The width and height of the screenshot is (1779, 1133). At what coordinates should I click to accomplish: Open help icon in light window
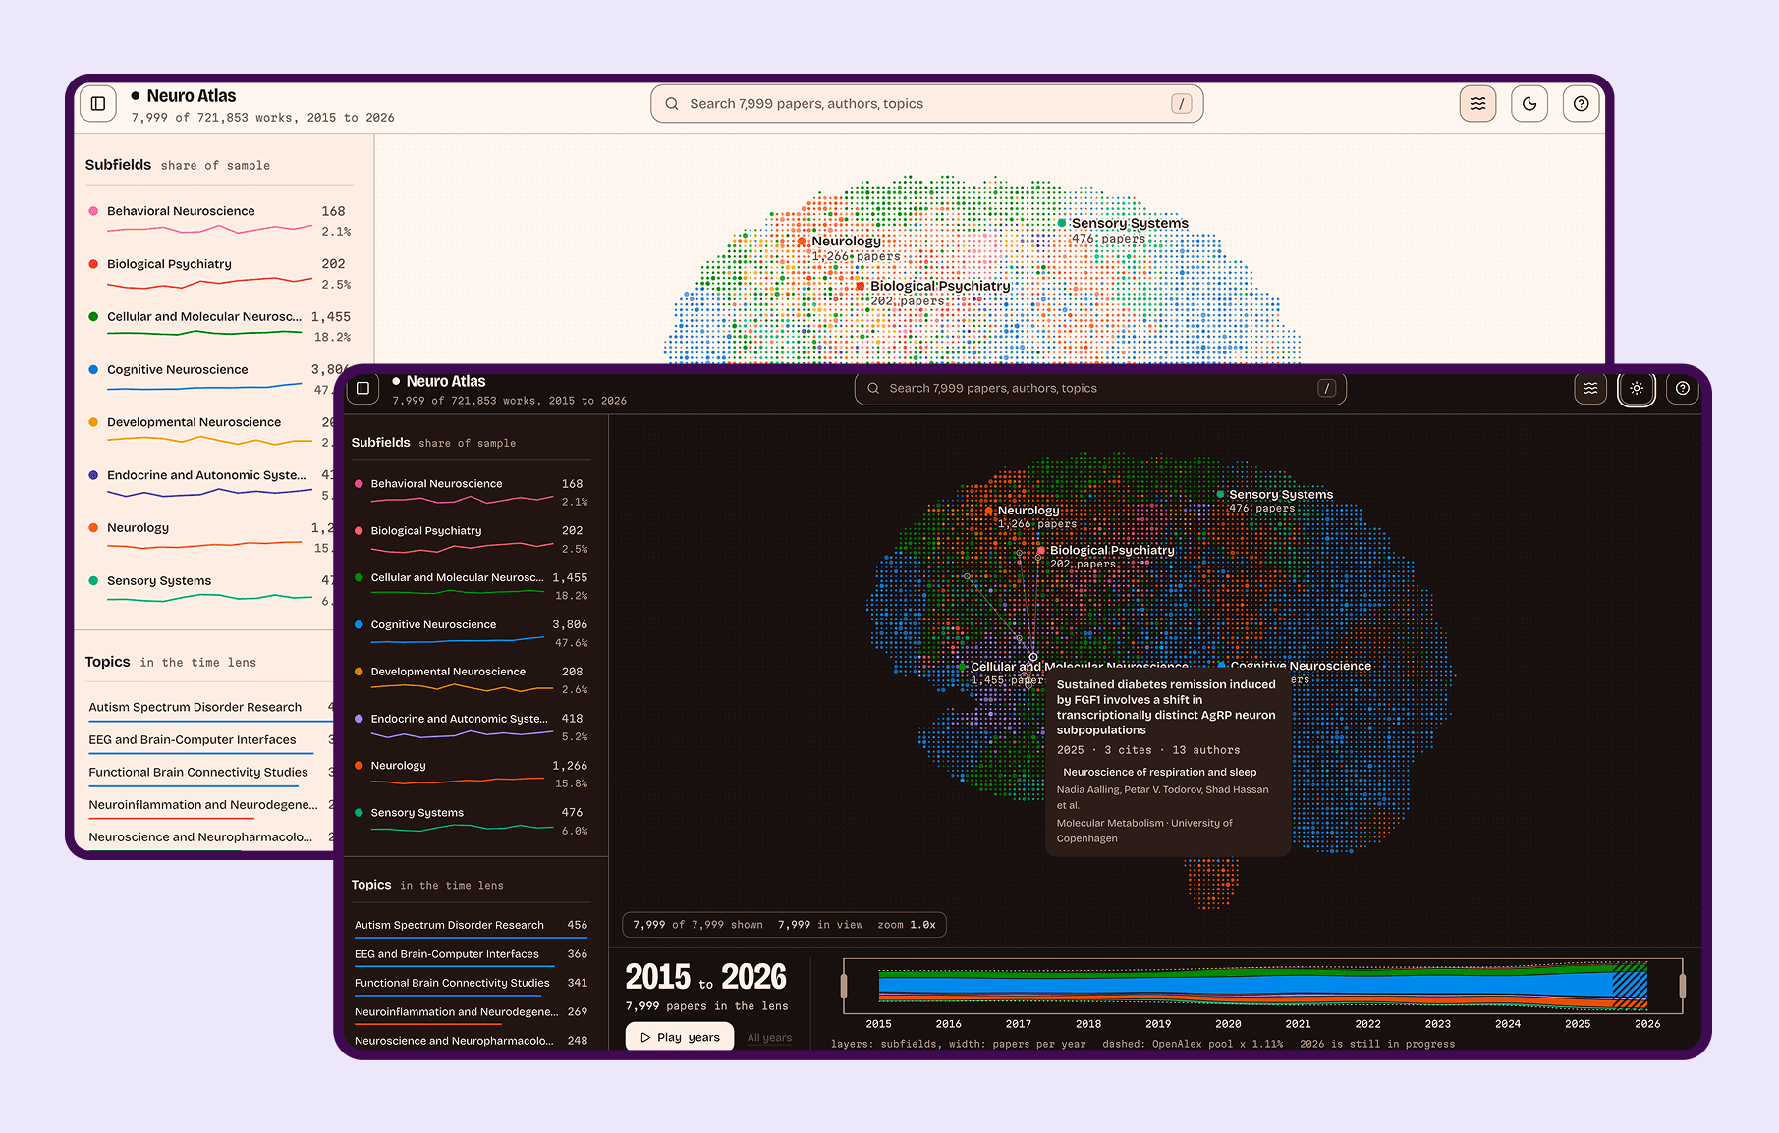[1581, 103]
